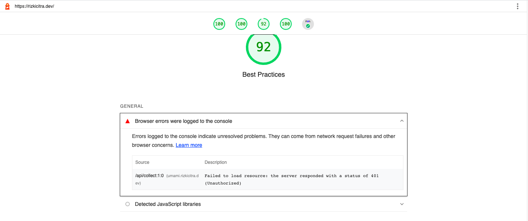Click the Best Practices section heading
Image resolution: width=528 pixels, height=221 pixels.
(x=263, y=74)
